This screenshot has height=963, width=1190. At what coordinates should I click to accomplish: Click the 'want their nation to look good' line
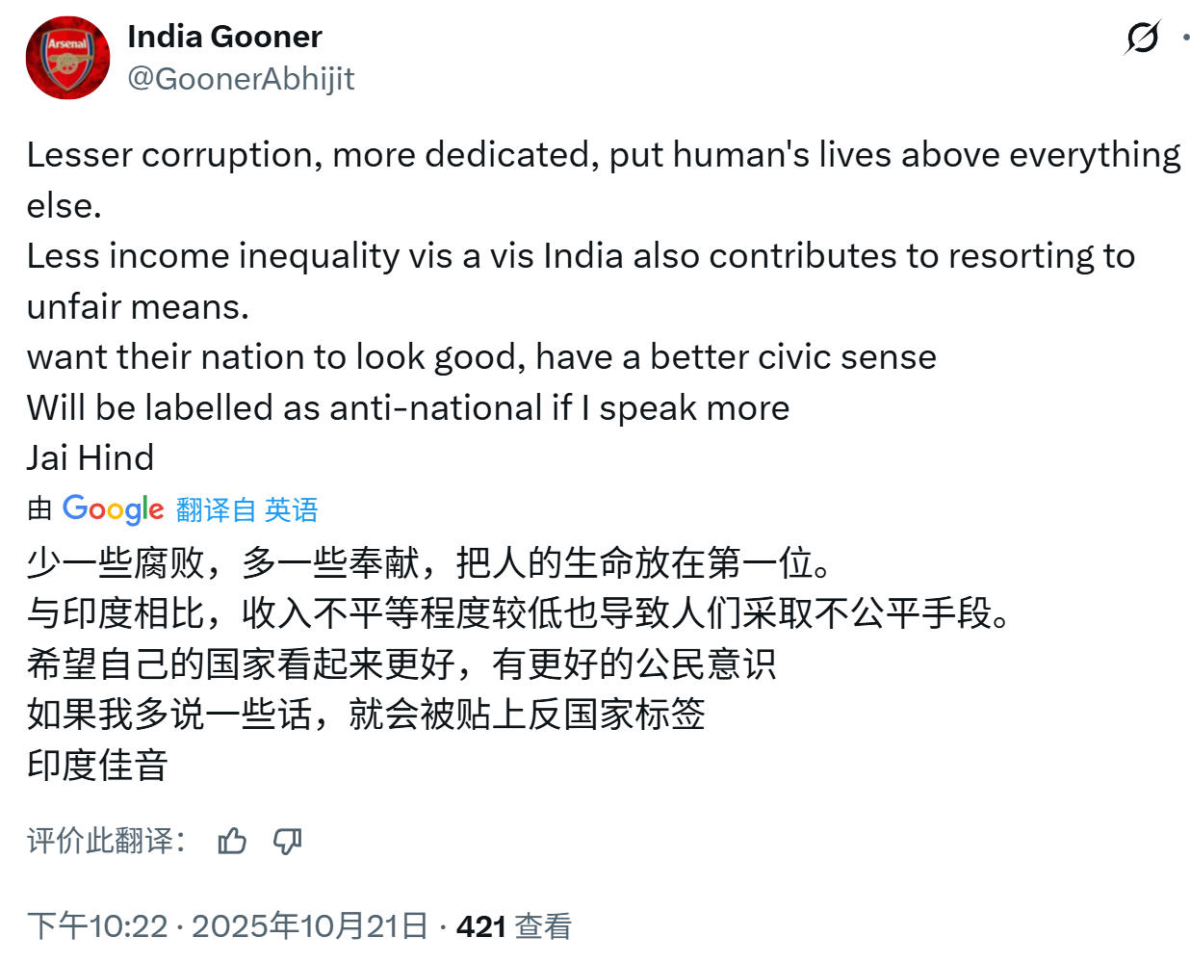[x=481, y=357]
